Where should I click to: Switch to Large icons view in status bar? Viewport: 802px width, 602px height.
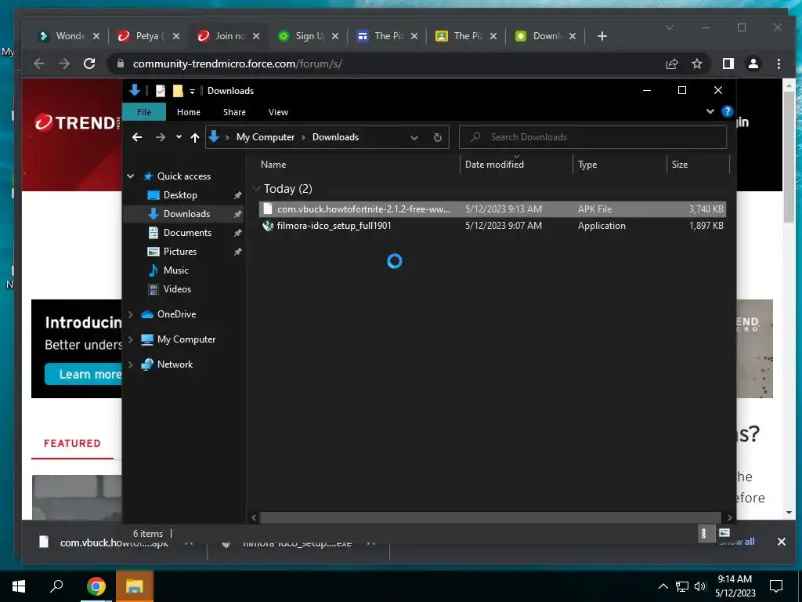coord(724,533)
